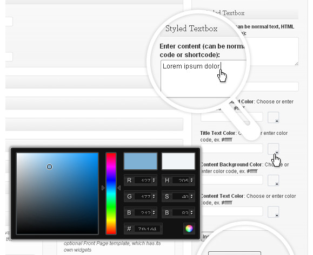Step the brightness value spinner
The height and width of the screenshot is (255, 313).
click(191, 212)
